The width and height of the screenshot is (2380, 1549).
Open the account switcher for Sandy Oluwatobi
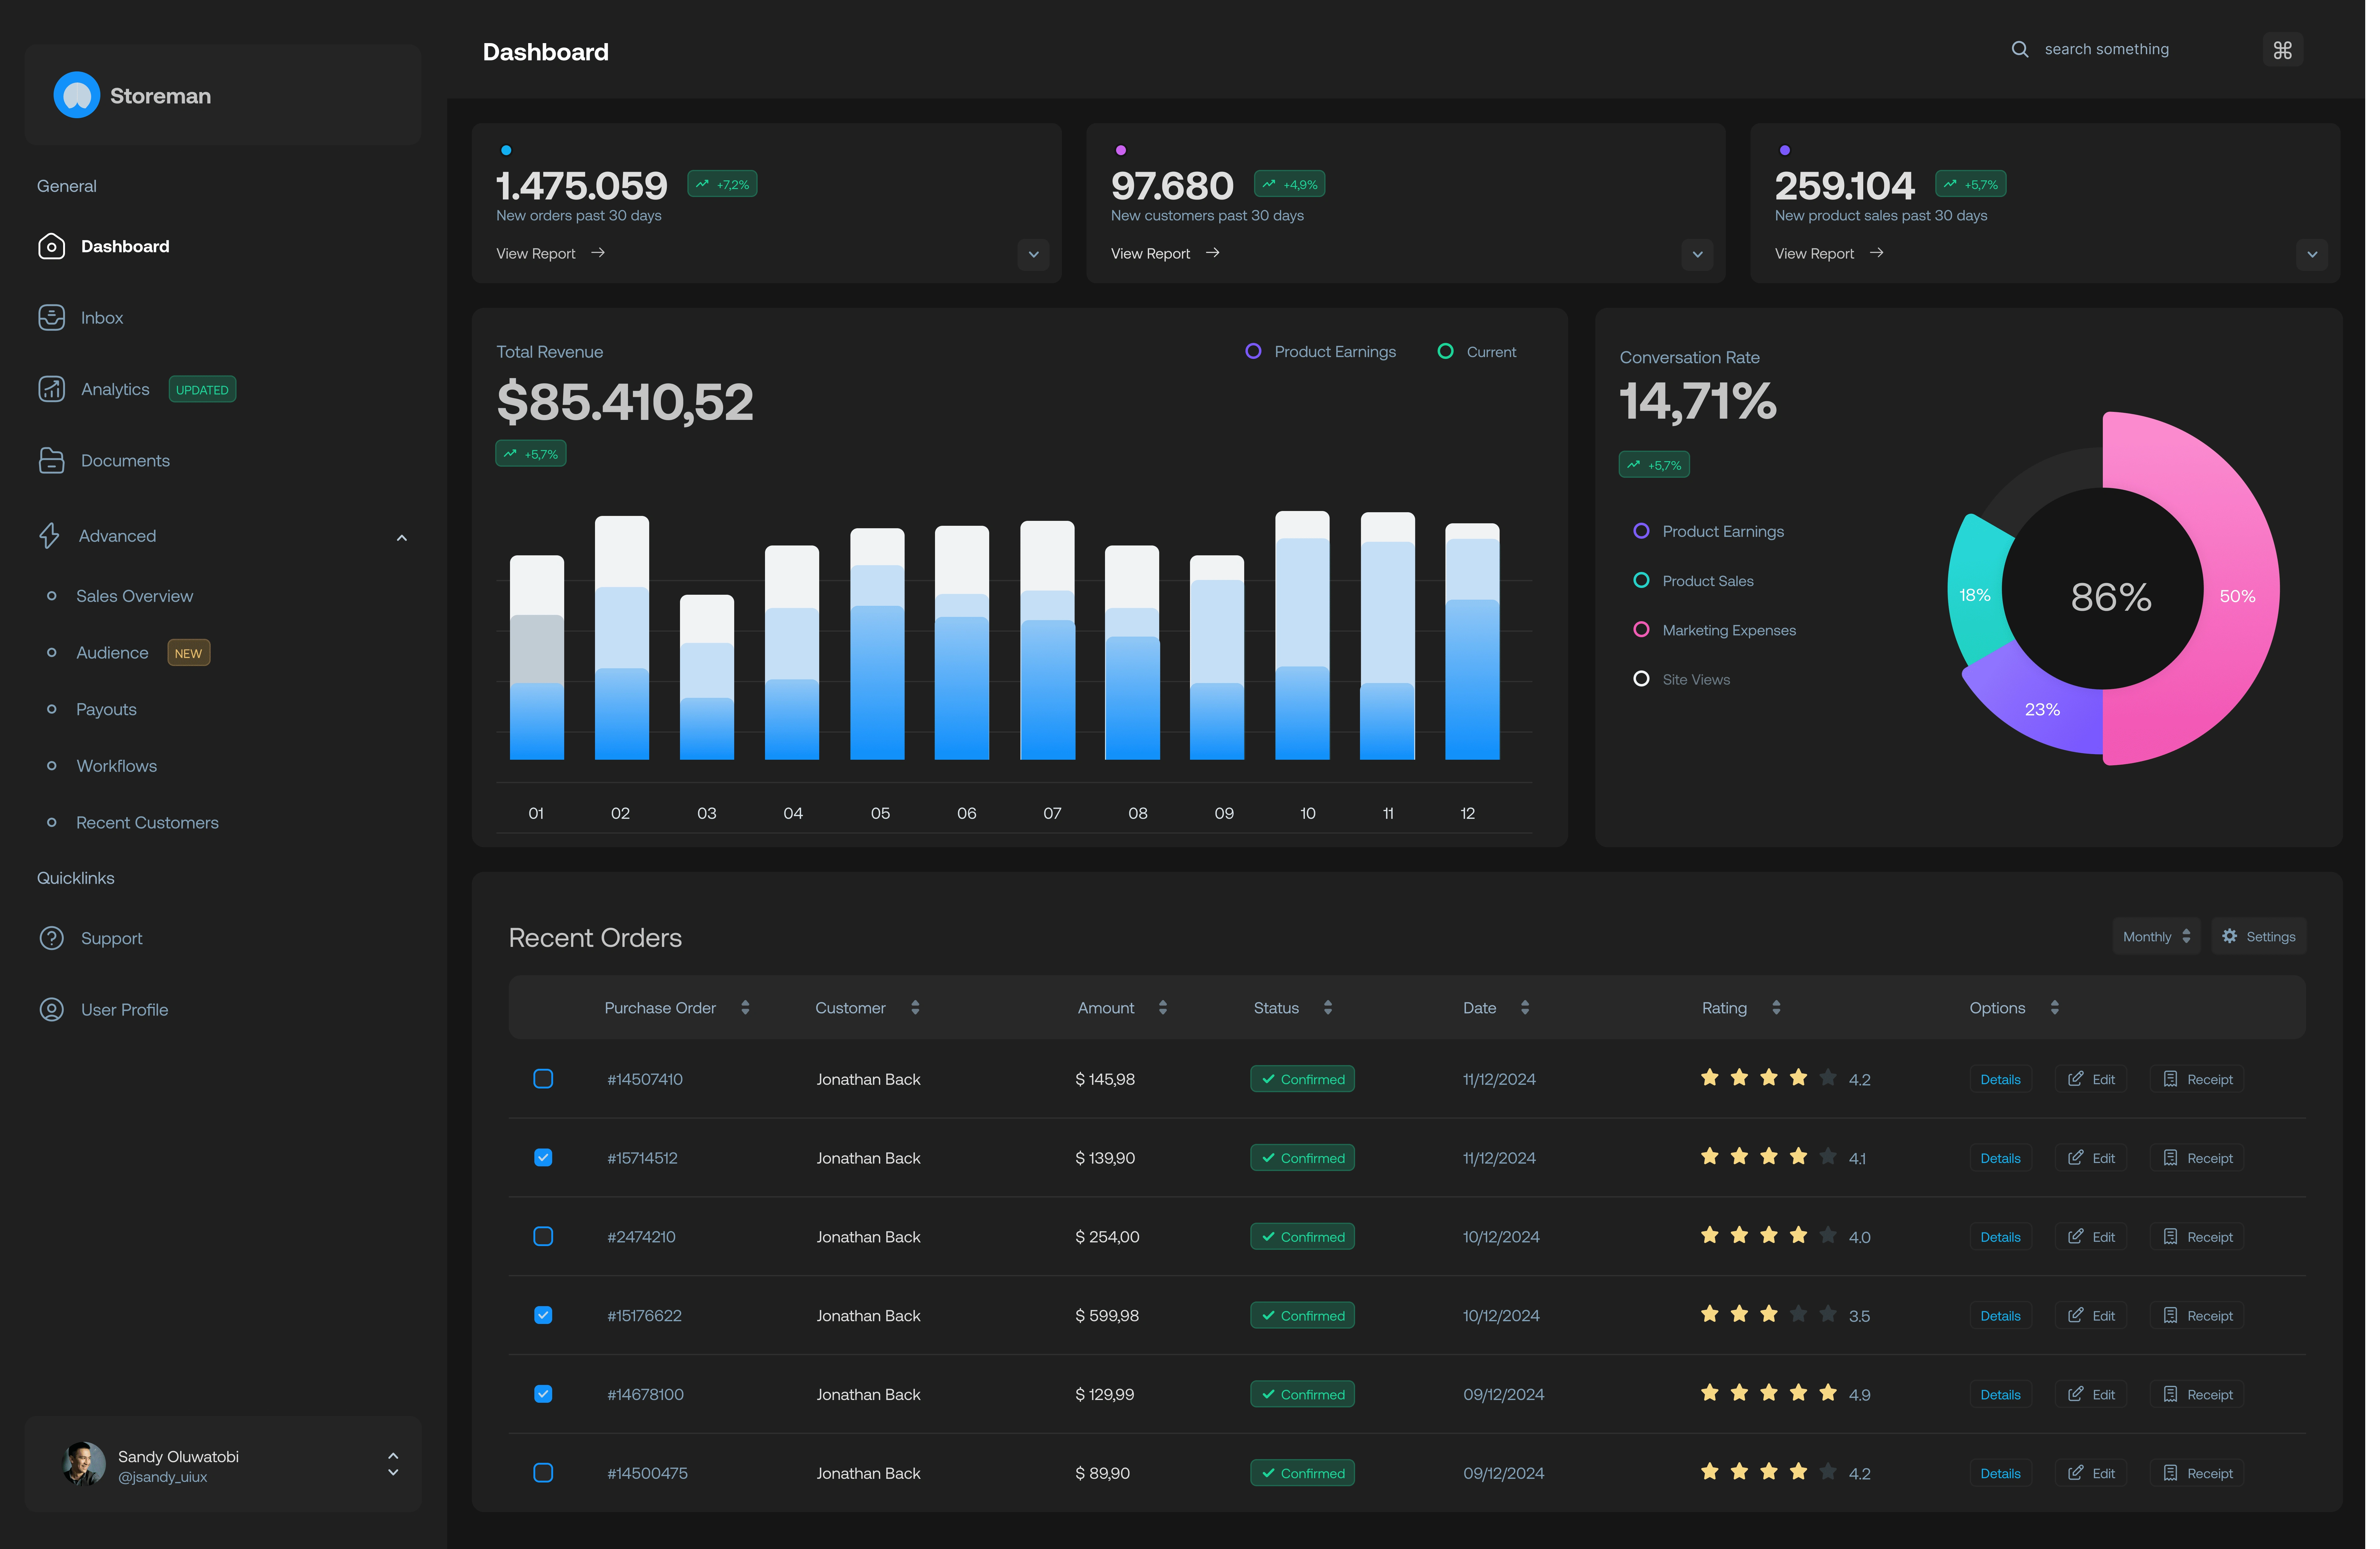point(393,1464)
